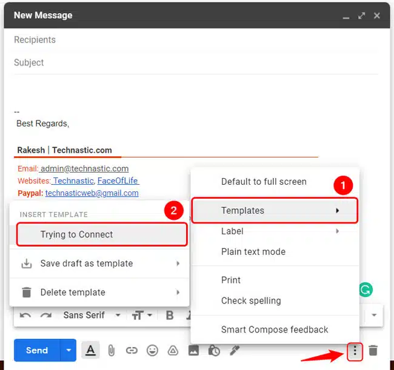Viewport: 394px width, 370px height.
Task: Toggle confidential mode lock-clock icon
Action: [x=214, y=351]
